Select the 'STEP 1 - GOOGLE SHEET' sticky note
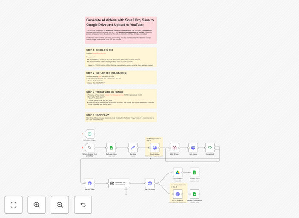The height and width of the screenshot is (218, 299). coord(121,57)
